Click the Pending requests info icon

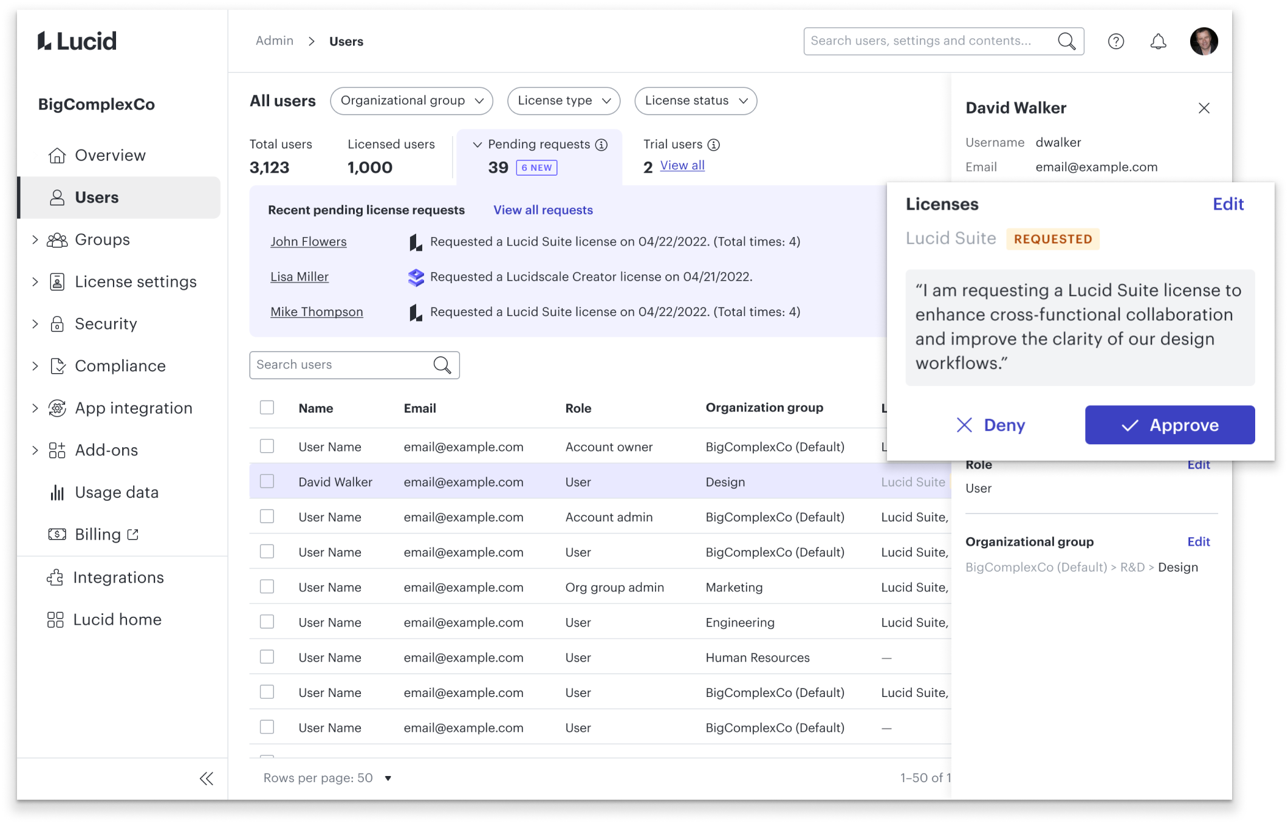601,145
